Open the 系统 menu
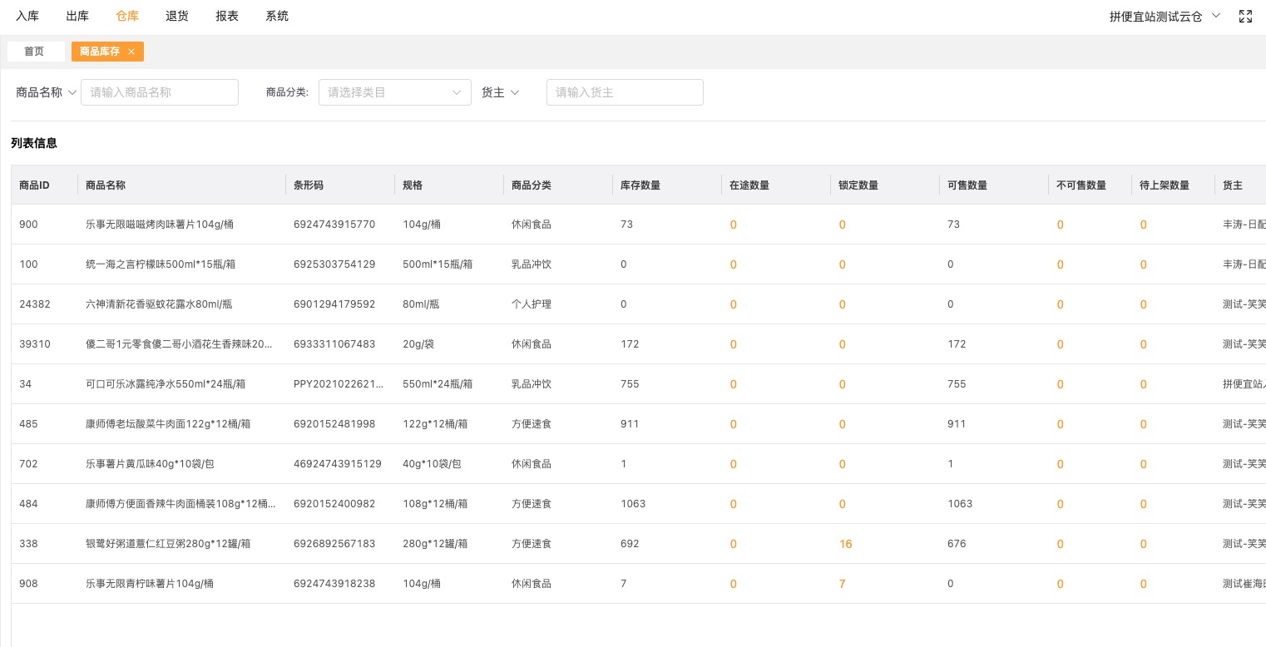This screenshot has width=1266, height=647. pyautogui.click(x=277, y=16)
